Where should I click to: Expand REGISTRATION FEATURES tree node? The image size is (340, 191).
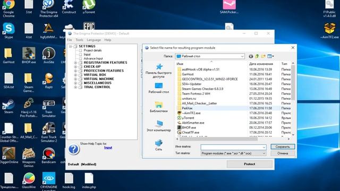pyautogui.click(x=75, y=63)
